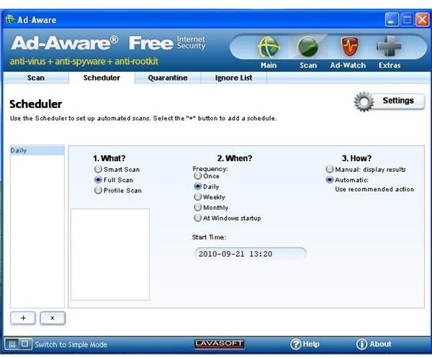Close the Ad-Aware window

pyautogui.click(x=423, y=19)
